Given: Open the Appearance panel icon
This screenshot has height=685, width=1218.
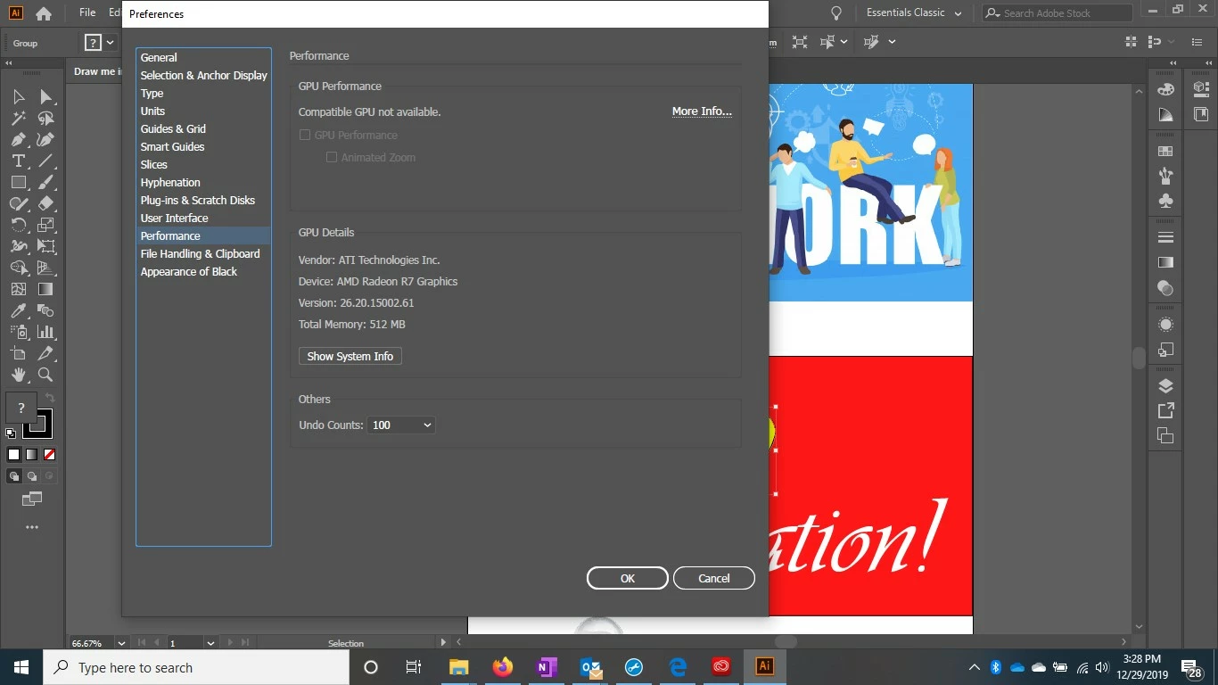Looking at the screenshot, I should click(1165, 325).
